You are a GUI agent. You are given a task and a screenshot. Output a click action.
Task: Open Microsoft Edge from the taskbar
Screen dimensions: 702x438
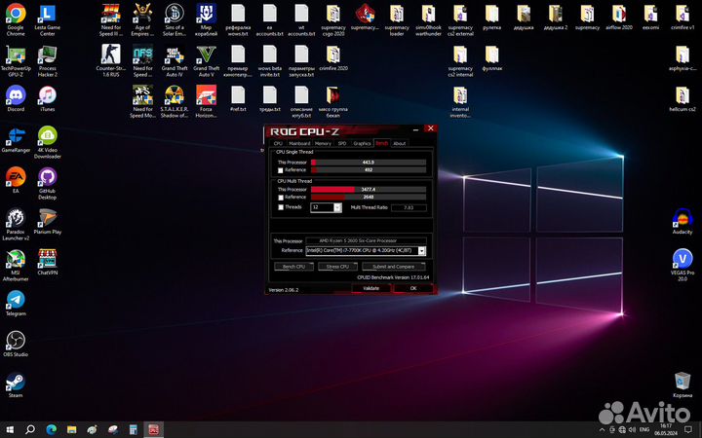point(51,430)
